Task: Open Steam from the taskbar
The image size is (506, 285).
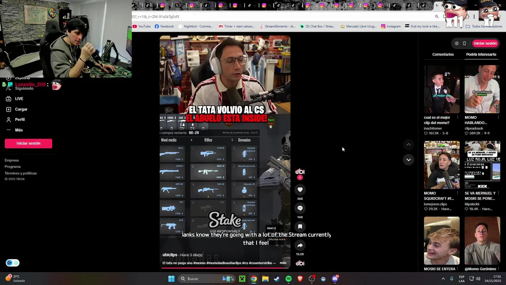Action: [x=277, y=279]
